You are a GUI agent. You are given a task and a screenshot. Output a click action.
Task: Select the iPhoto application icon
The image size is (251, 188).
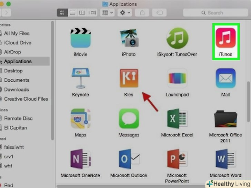[129, 38]
